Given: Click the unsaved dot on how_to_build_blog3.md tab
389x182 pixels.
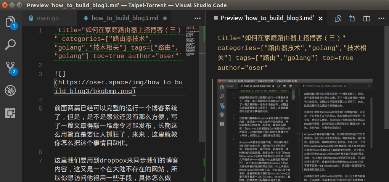Looking at the screenshot, I should coord(165,18).
